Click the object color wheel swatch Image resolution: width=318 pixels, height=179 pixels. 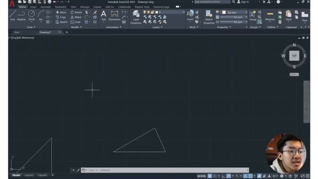point(218,12)
